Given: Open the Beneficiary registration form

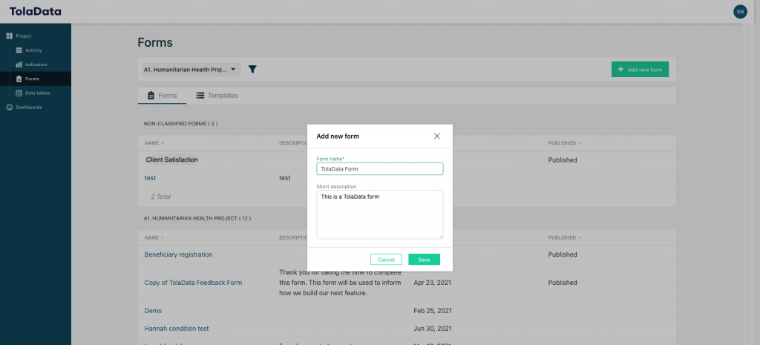Looking at the screenshot, I should click(x=178, y=254).
